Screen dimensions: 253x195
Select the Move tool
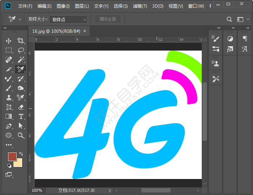pyautogui.click(x=9, y=41)
